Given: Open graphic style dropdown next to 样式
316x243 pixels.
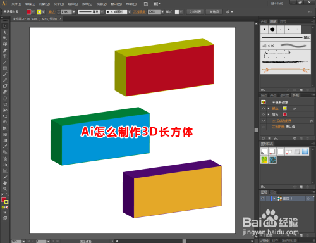Looking at the screenshot, I should coord(181,12).
